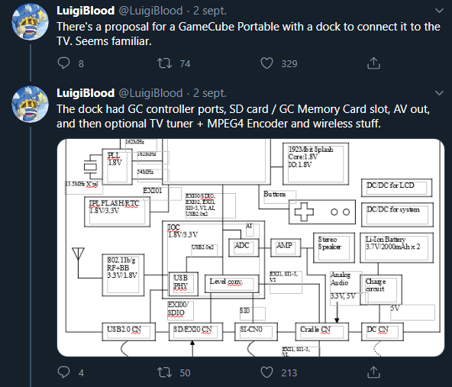Image resolution: width=452 pixels, height=387 pixels.
Task: Open the second tweet's text about controller ports
Action: point(243,116)
